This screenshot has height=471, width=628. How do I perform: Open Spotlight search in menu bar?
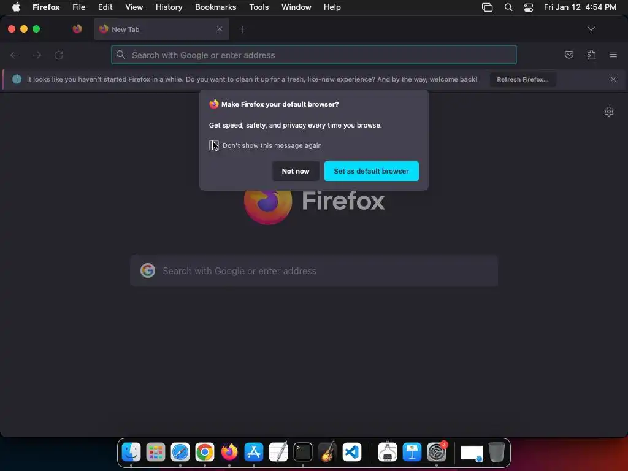click(508, 7)
